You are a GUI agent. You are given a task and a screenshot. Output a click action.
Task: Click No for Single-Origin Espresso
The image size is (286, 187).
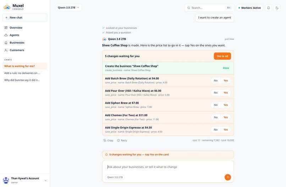pyautogui.click(x=216, y=130)
